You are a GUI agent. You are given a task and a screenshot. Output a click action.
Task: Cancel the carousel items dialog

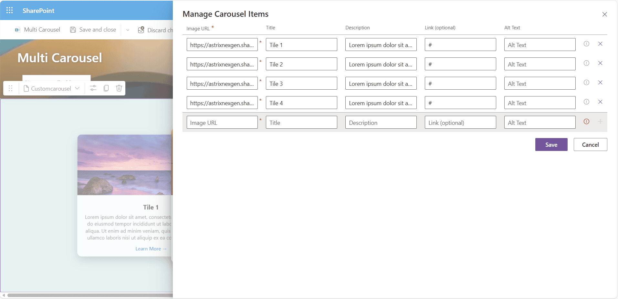[x=590, y=145]
